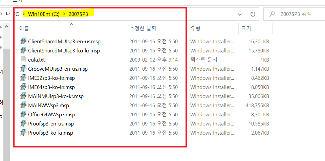Expand the chevron after 내 PC

click(24, 14)
